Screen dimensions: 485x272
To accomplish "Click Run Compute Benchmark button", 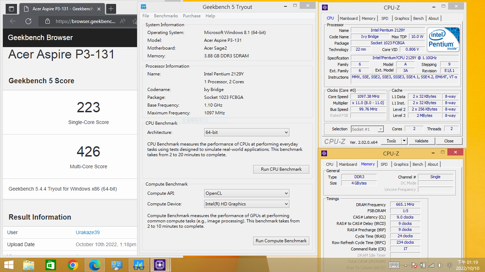I will pyautogui.click(x=281, y=241).
